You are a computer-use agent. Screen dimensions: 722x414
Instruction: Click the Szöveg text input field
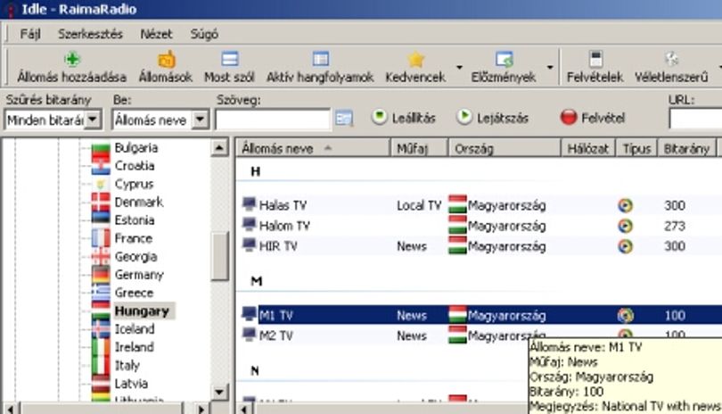coord(273,120)
